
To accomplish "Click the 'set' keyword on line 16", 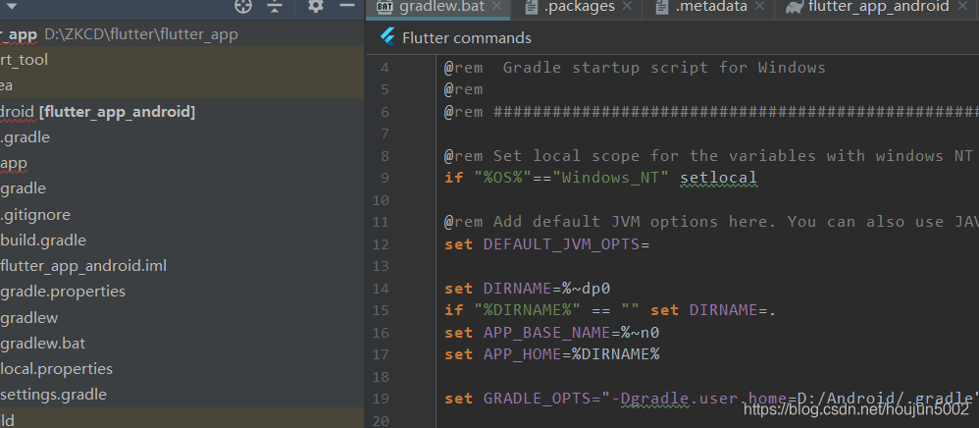I will (458, 333).
